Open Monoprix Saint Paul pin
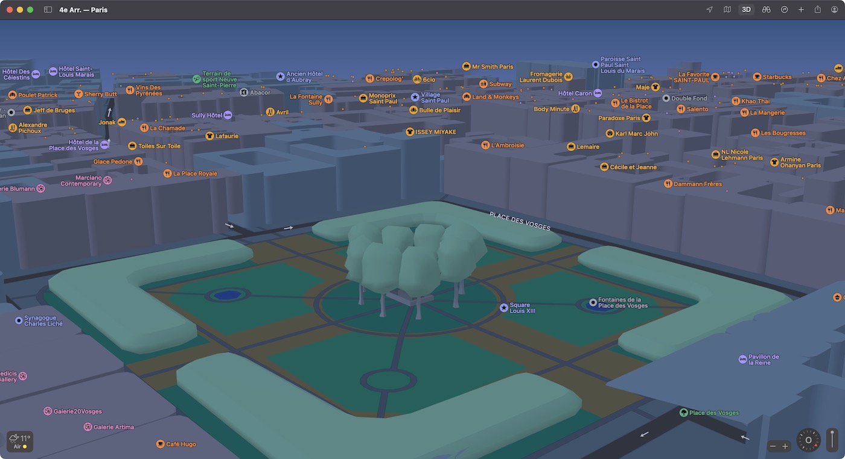The width and height of the screenshot is (845, 459). pos(363,98)
